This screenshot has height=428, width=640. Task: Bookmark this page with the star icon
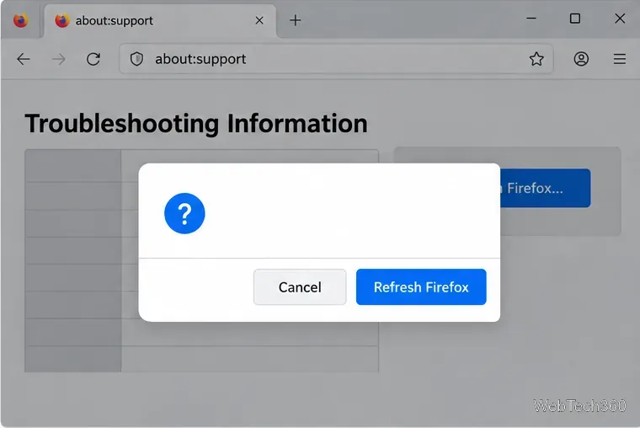click(x=536, y=59)
